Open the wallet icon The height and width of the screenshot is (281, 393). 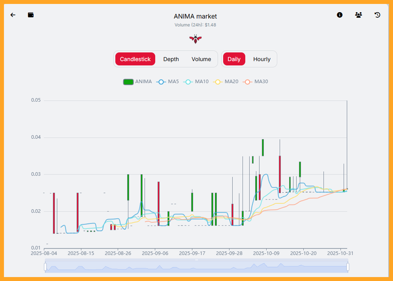point(31,15)
